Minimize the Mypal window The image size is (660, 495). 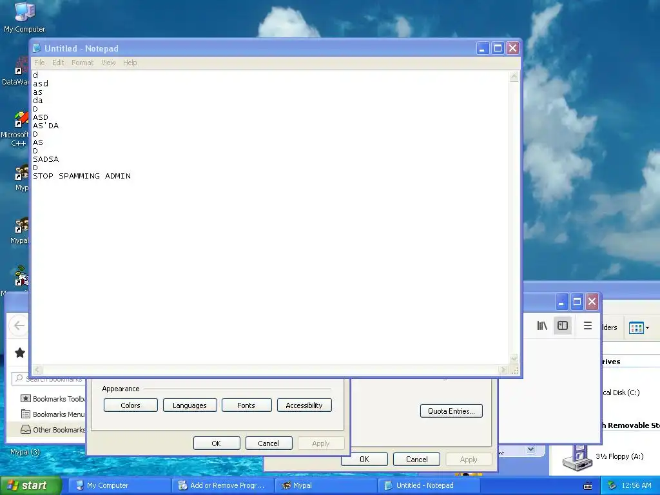coord(561,302)
